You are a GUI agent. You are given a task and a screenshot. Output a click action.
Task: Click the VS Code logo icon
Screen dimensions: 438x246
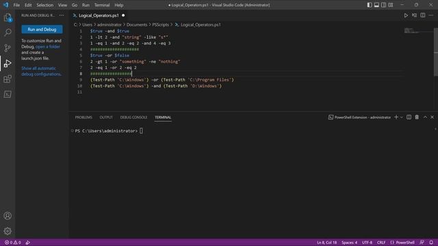coord(6,5)
